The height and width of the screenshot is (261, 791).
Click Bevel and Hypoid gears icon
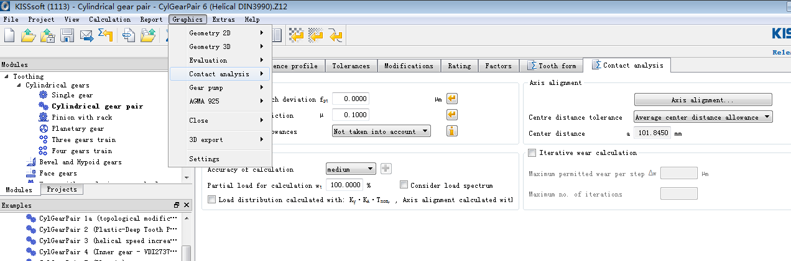pyautogui.click(x=30, y=162)
